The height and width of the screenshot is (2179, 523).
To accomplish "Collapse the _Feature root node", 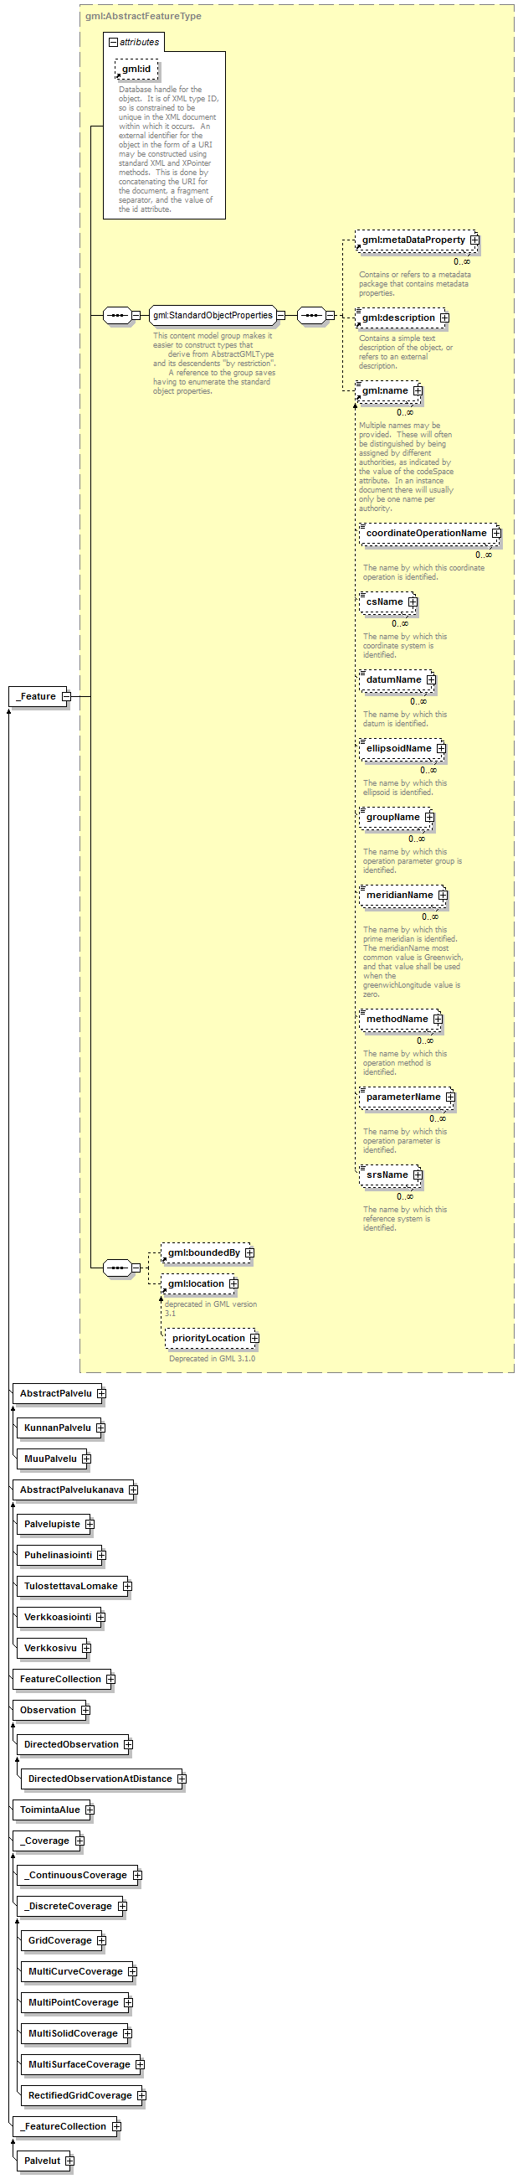I will [66, 697].
